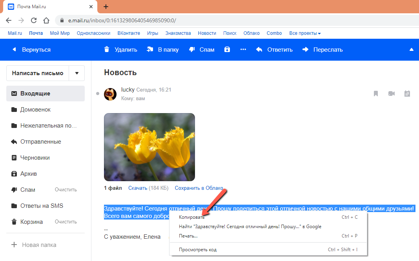
Task: Open the Отправленные folder
Action: [x=40, y=142]
